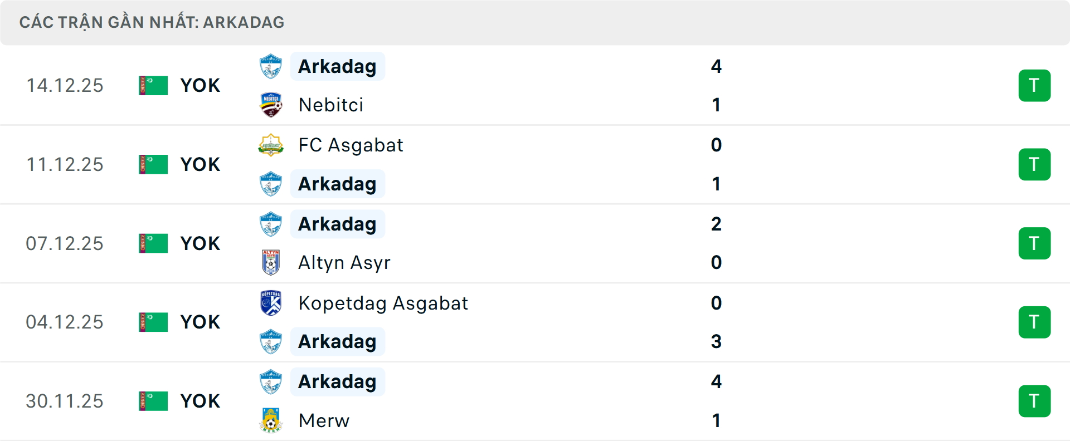Click the T result indicator for the Altyn Asyr game
1070x441 pixels.
point(1034,243)
